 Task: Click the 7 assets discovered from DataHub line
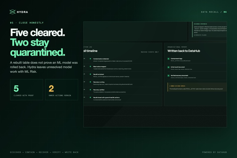click(x=112, y=69)
